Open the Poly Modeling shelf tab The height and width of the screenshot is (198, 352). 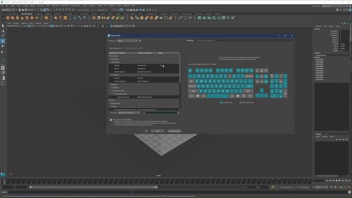click(x=27, y=14)
